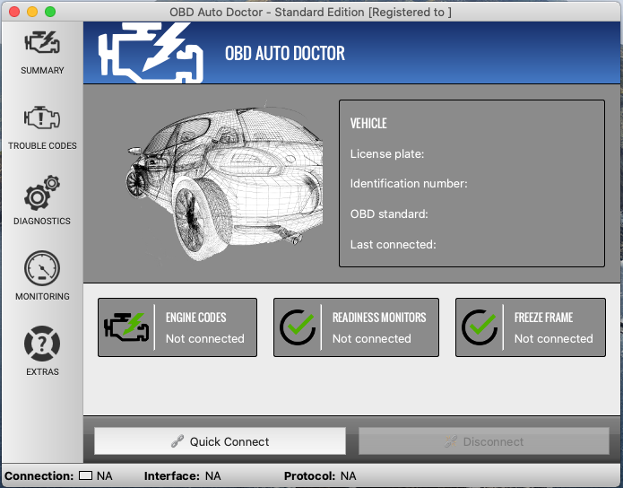Click the Identification number row
The height and width of the screenshot is (488, 623).
point(409,184)
